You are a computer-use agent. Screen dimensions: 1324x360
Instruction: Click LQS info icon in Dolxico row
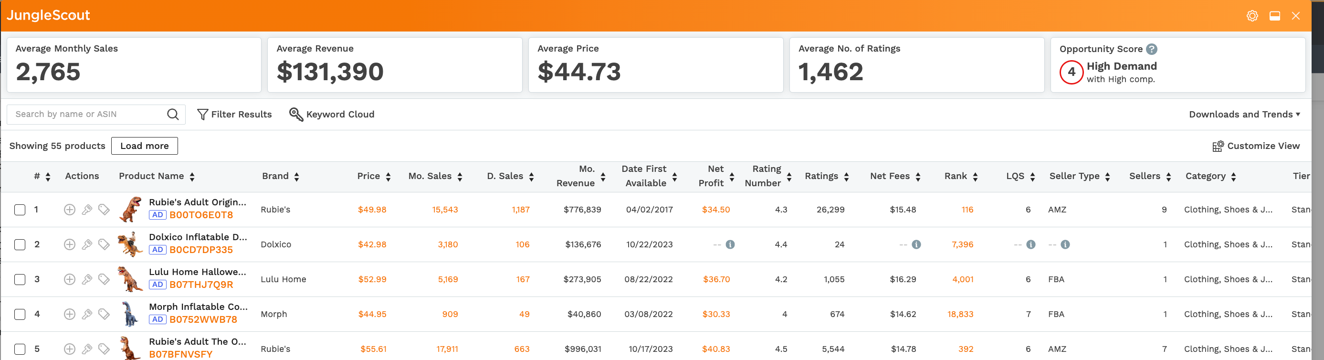1030,244
